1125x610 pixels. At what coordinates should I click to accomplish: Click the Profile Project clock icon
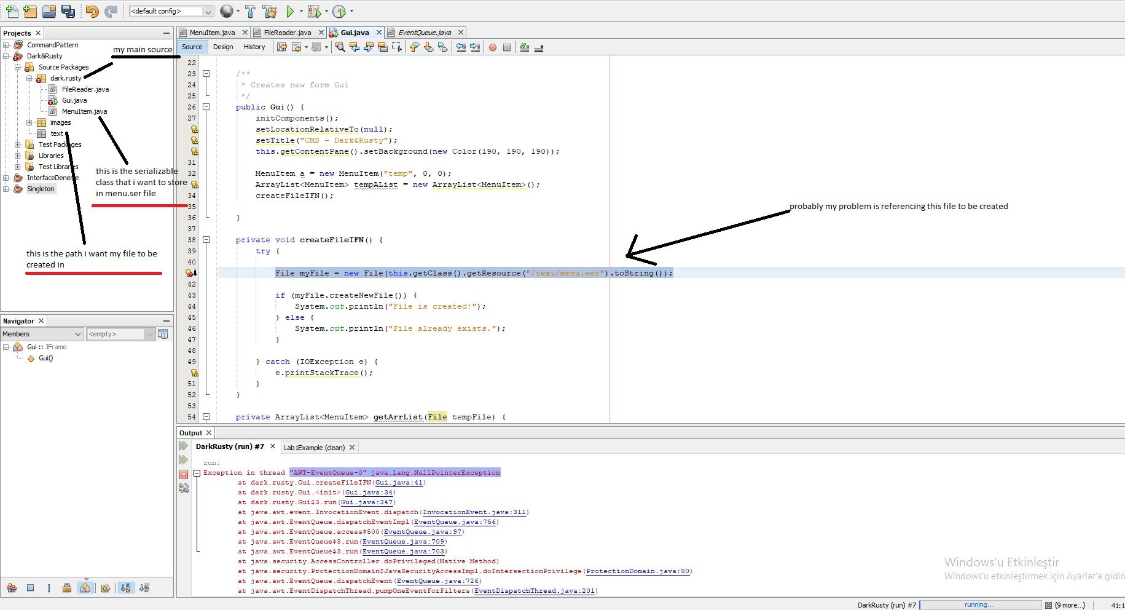tap(339, 11)
